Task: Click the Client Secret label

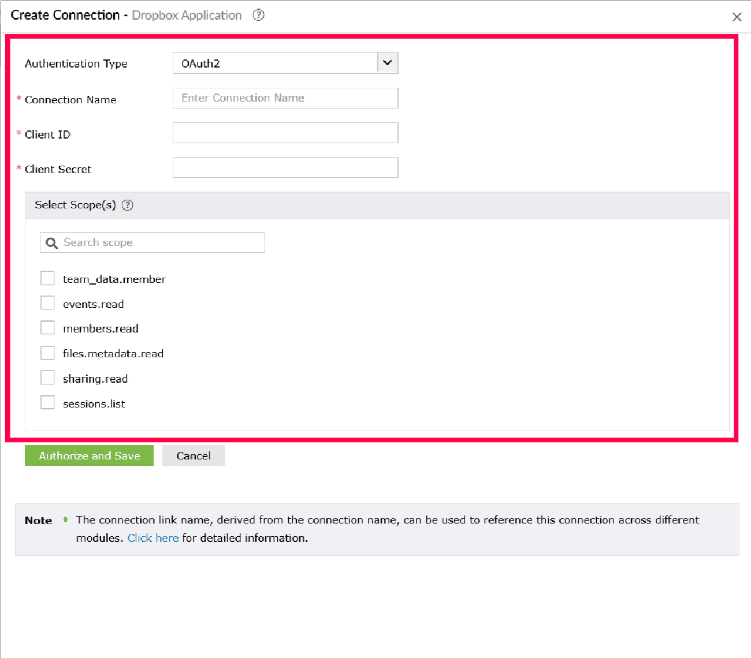Action: pyautogui.click(x=58, y=169)
